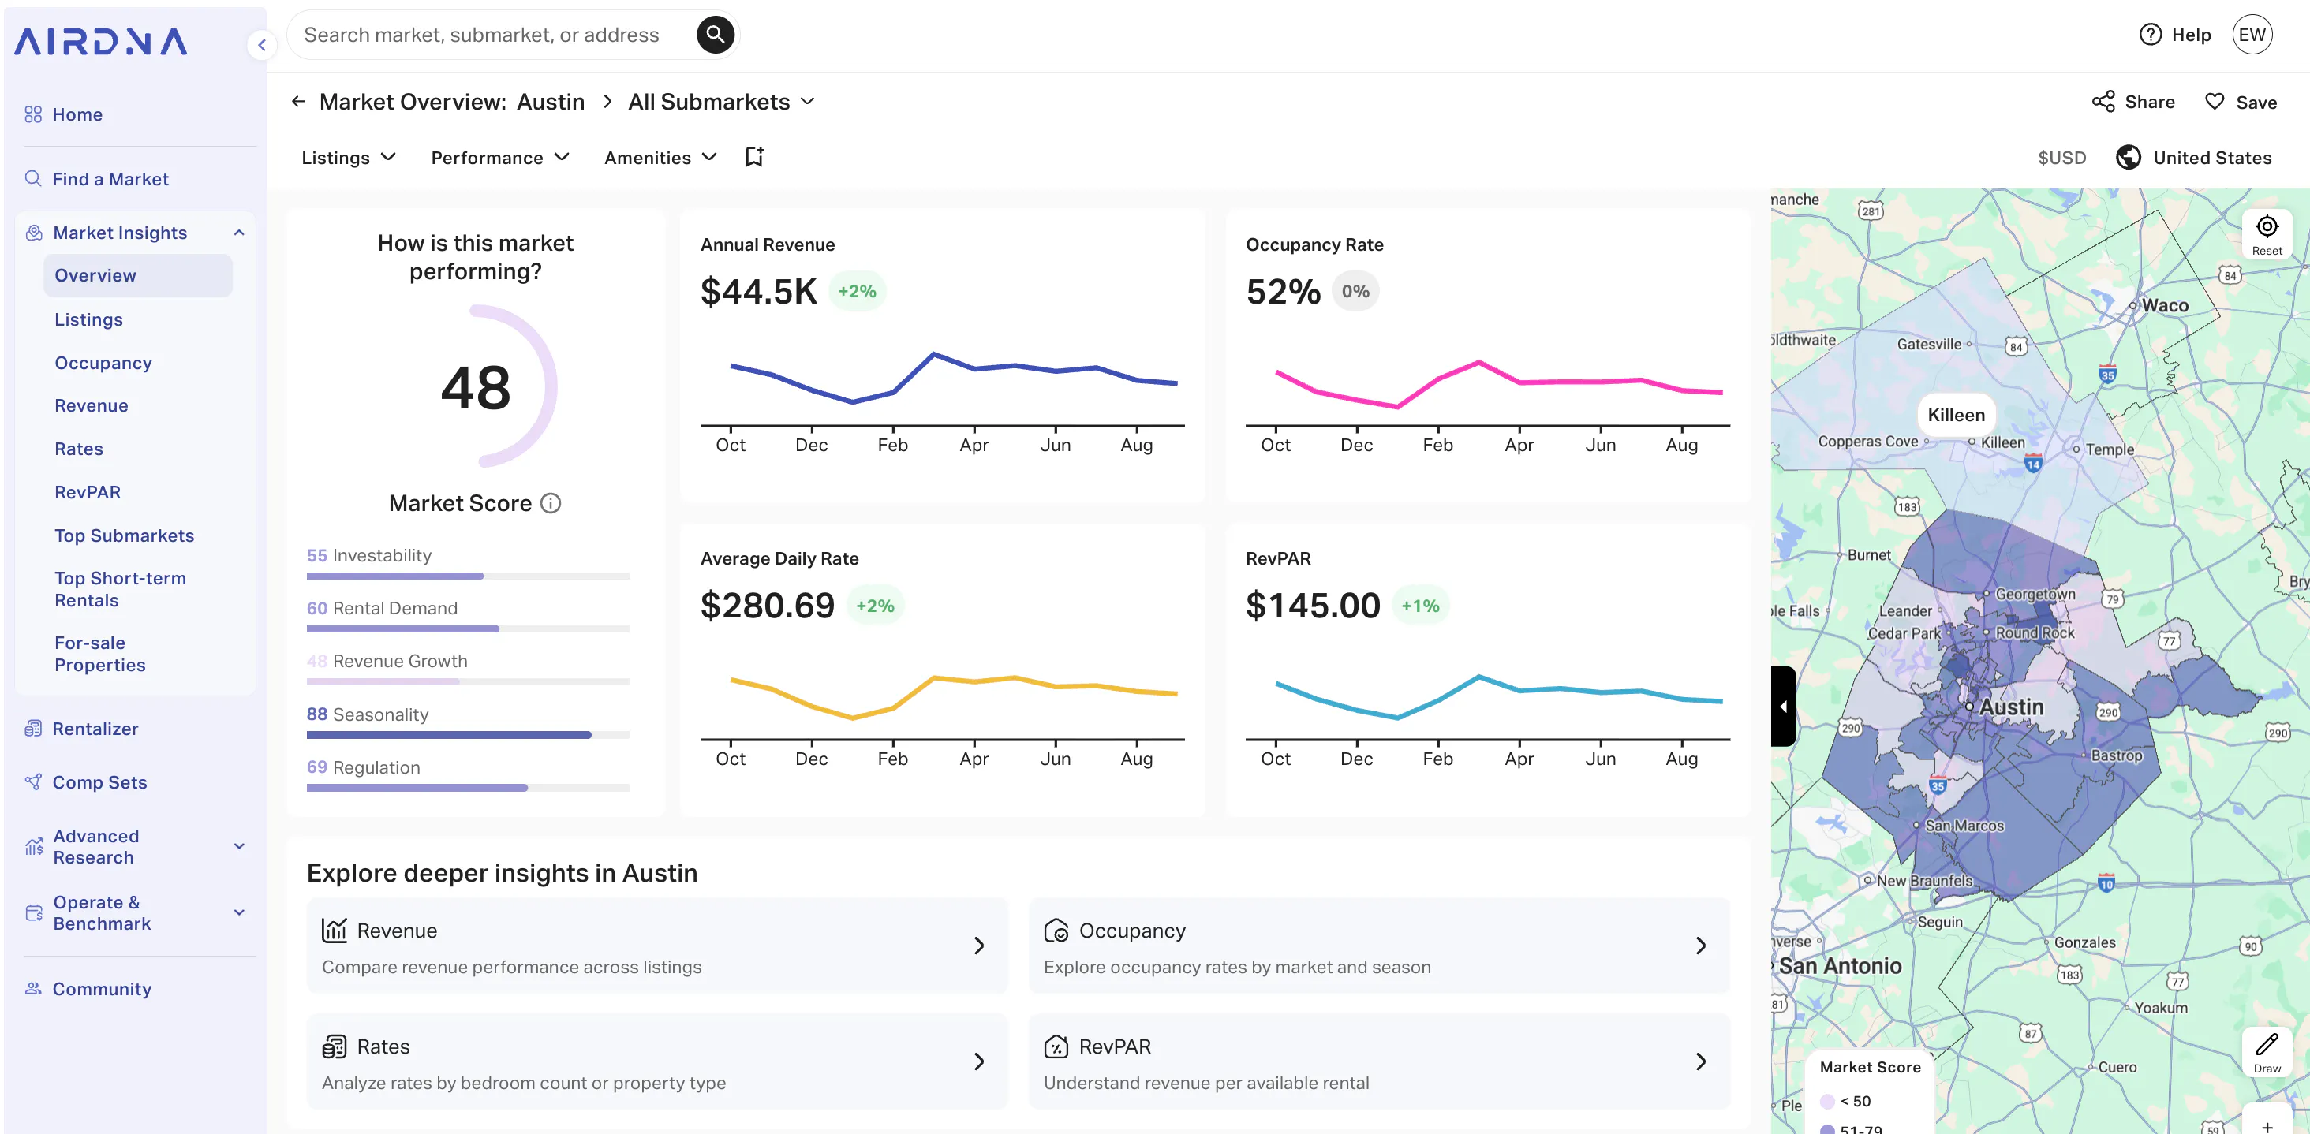Open Help in the top bar
Screen dimensions: 2310x1134
click(2174, 35)
